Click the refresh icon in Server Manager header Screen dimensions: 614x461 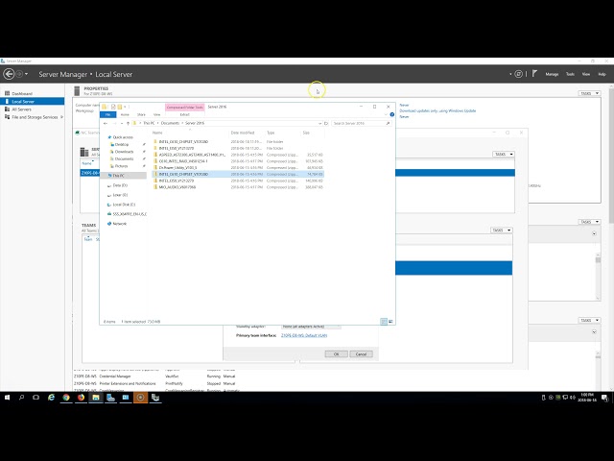tap(518, 74)
